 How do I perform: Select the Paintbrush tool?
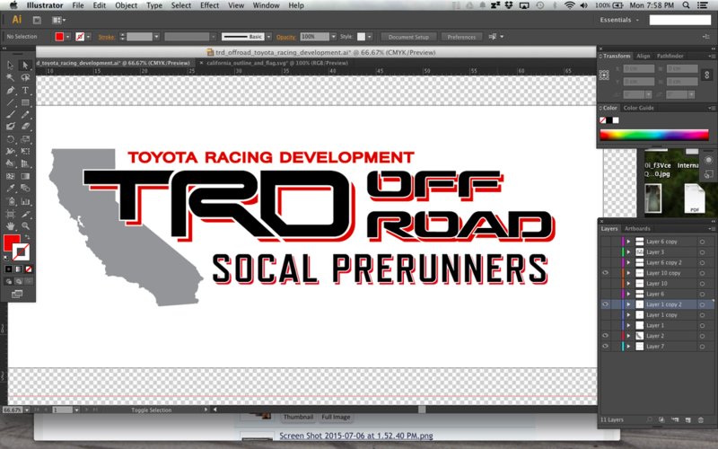[10, 115]
